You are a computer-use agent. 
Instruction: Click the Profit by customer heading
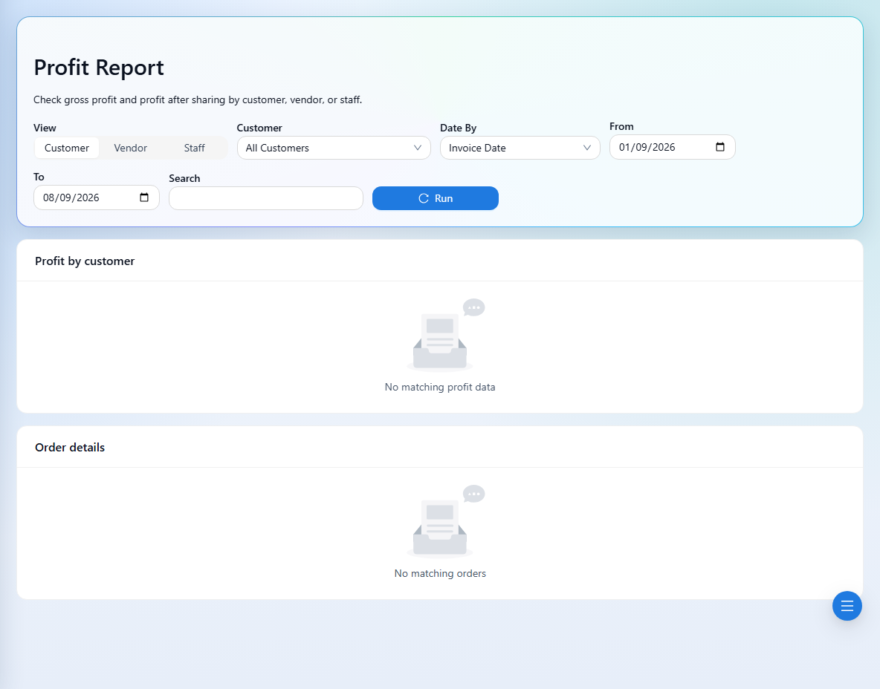(x=85, y=261)
